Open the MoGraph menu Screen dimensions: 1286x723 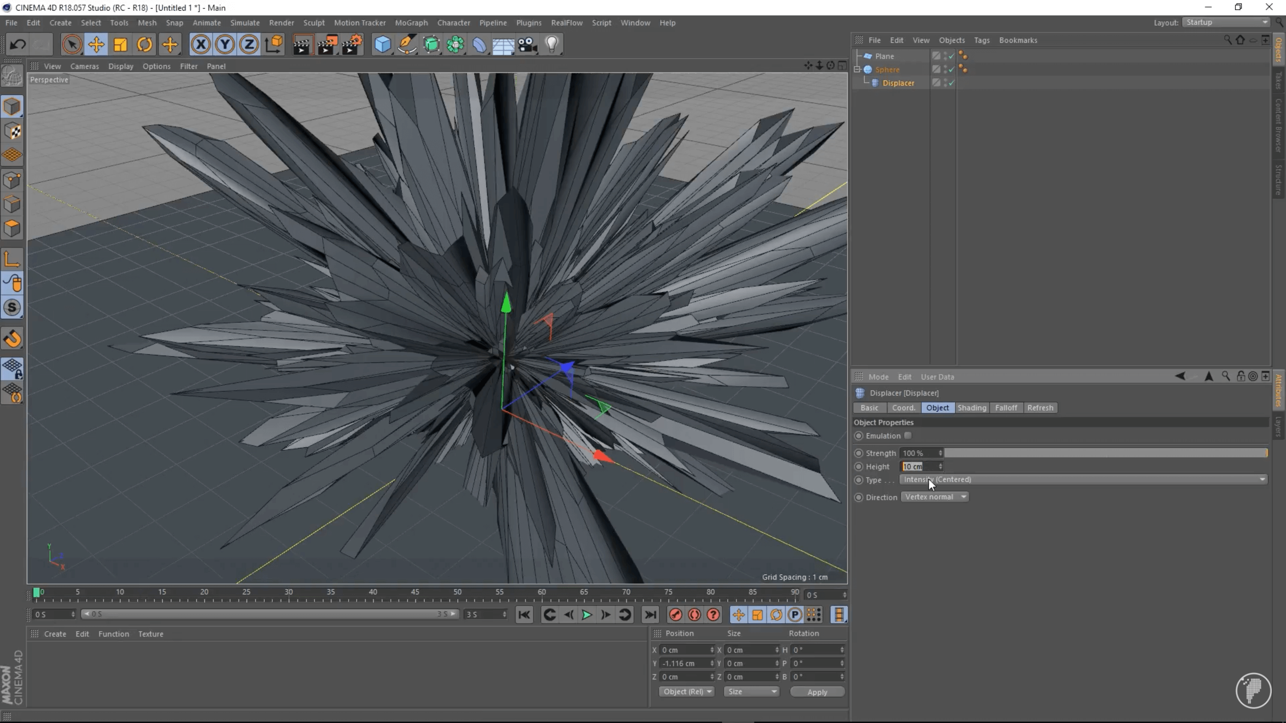coord(411,23)
